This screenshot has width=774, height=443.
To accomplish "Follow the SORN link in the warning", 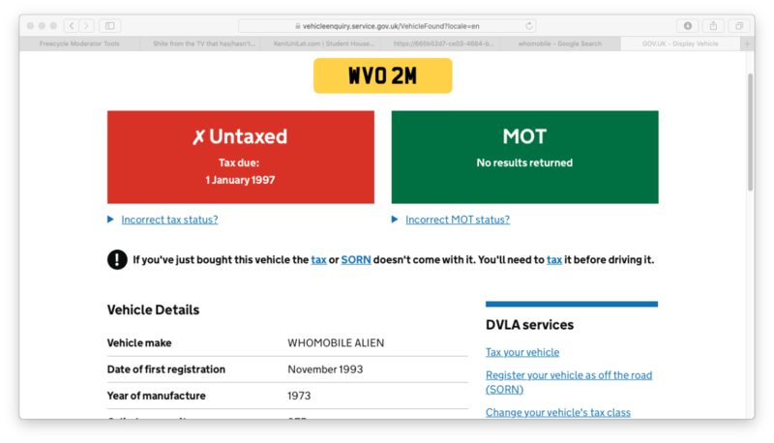I will click(x=356, y=260).
